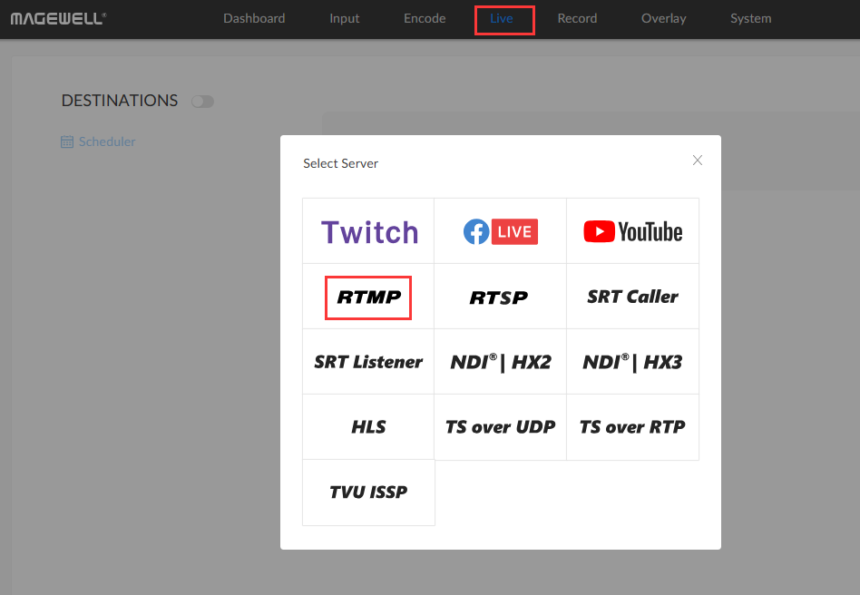Pick NDI | HX2 as the output
The width and height of the screenshot is (860, 595).
[x=500, y=361]
